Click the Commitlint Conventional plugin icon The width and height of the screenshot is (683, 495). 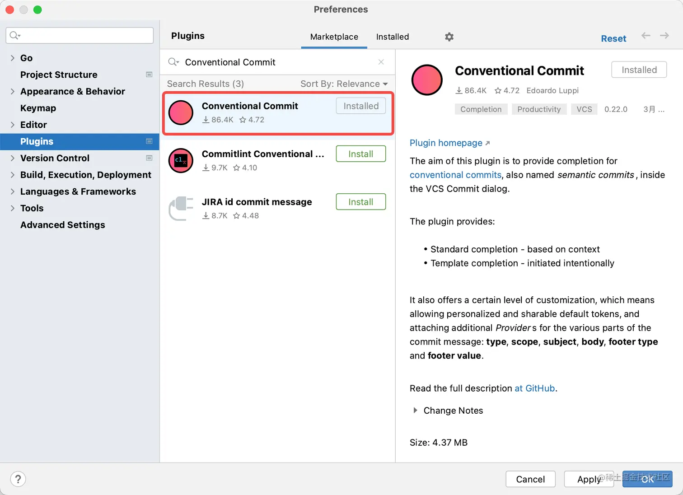coord(181,160)
